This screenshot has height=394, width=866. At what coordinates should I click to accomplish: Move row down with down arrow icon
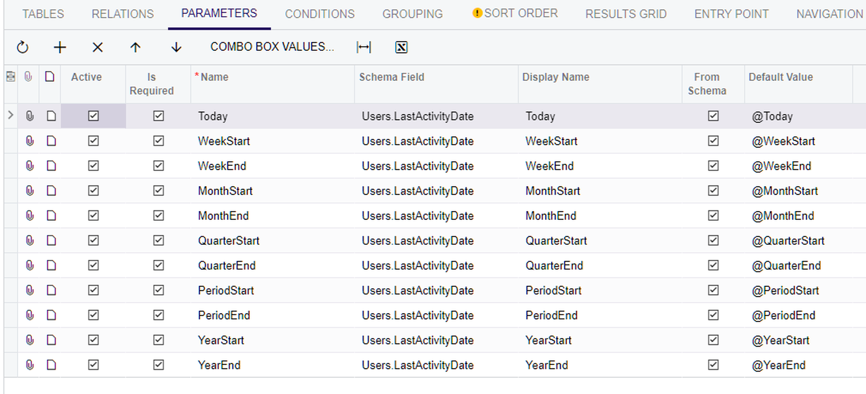click(x=176, y=47)
